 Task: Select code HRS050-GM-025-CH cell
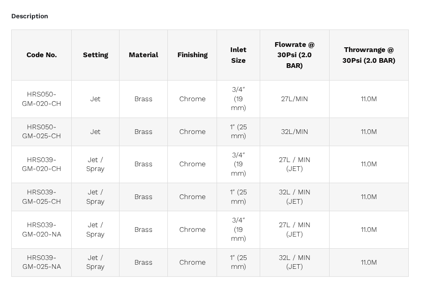click(x=42, y=132)
